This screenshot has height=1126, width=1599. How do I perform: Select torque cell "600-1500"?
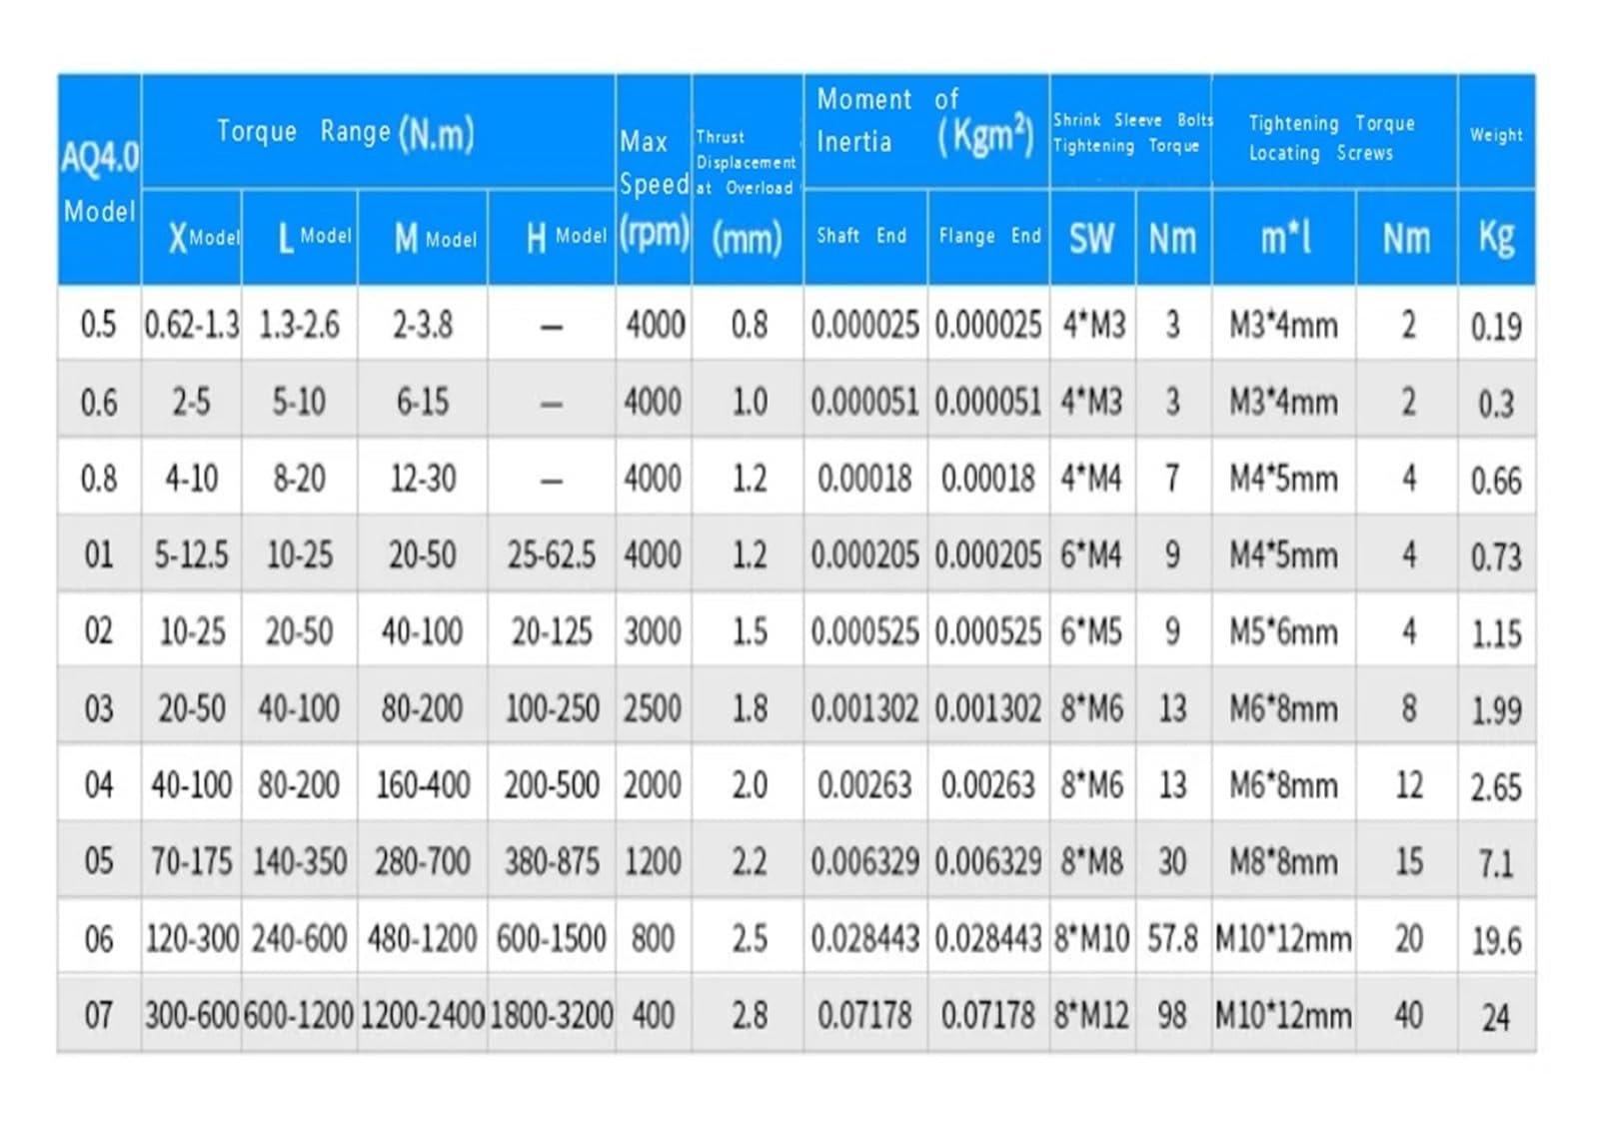click(x=552, y=939)
